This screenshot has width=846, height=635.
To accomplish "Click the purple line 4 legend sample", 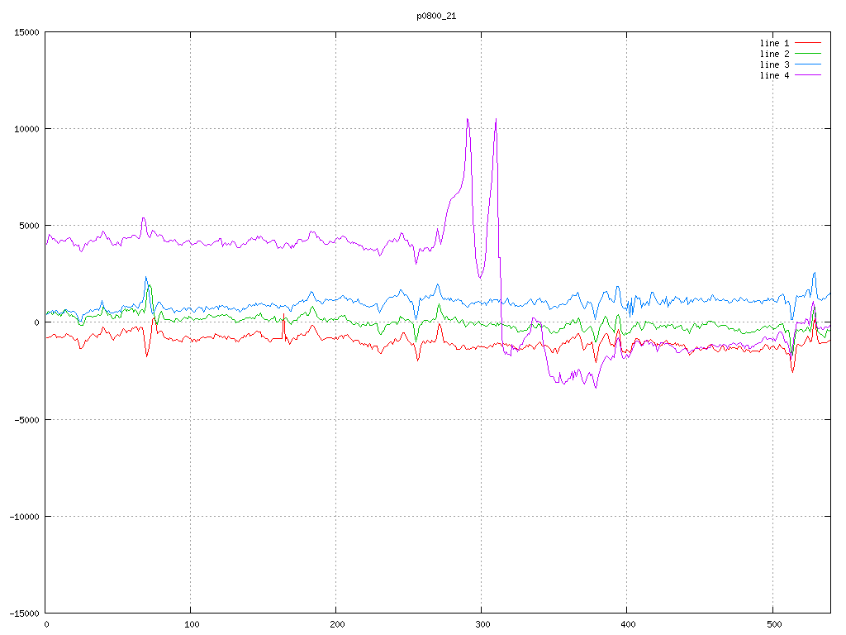I will click(x=808, y=75).
